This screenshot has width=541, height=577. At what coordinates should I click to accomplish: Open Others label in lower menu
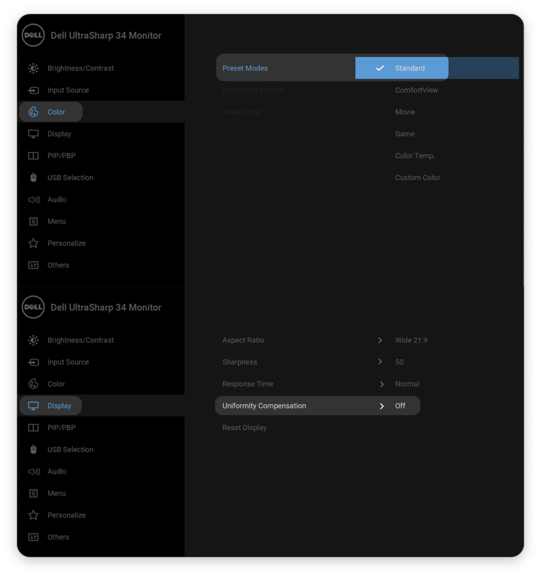coord(58,537)
